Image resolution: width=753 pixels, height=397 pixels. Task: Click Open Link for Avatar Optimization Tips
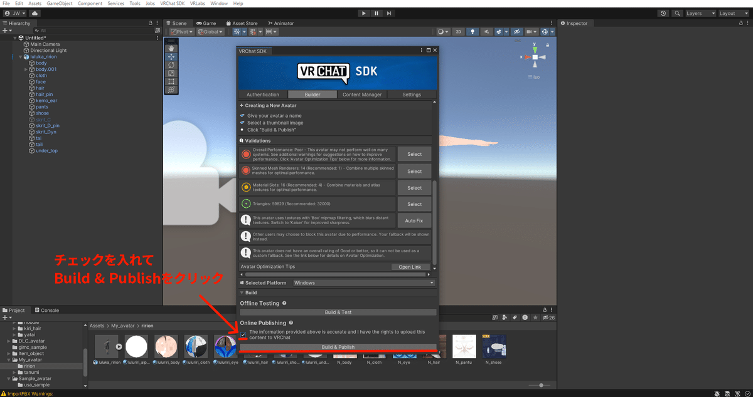click(x=410, y=267)
